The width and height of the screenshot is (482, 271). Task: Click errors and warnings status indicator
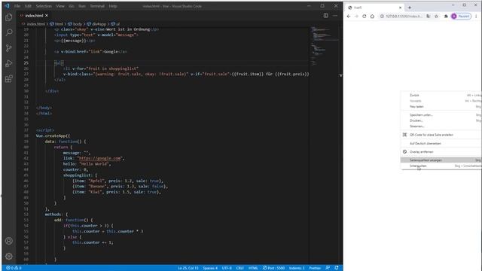(14, 268)
